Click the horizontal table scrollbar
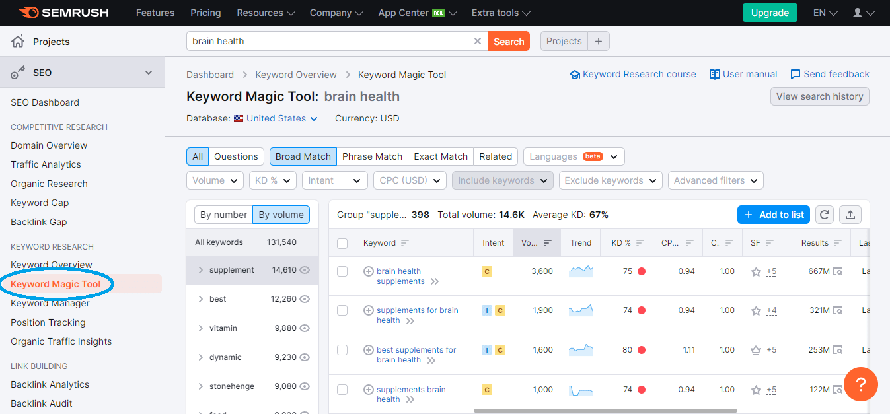This screenshot has height=414, width=890. (x=605, y=411)
